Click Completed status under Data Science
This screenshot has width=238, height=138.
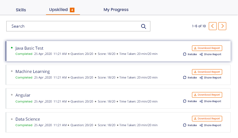click(x=24, y=125)
